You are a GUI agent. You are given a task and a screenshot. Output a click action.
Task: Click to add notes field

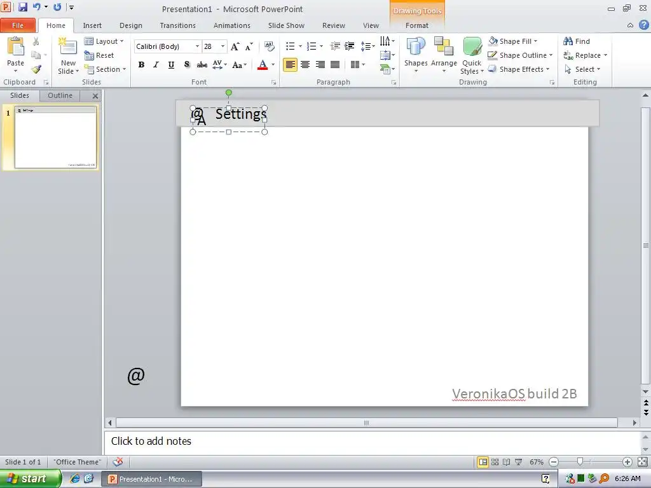(373, 441)
